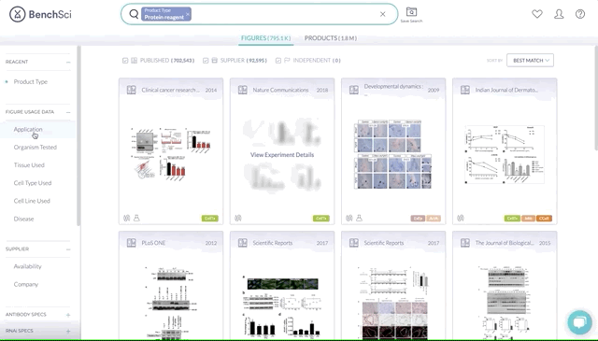Open the chat support bubble
The height and width of the screenshot is (341, 598).
(x=579, y=322)
